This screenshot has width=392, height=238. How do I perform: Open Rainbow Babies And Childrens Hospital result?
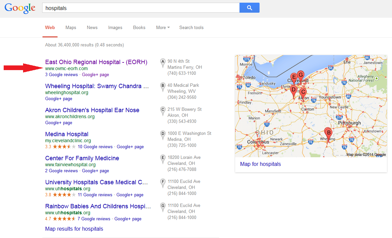coord(98,206)
